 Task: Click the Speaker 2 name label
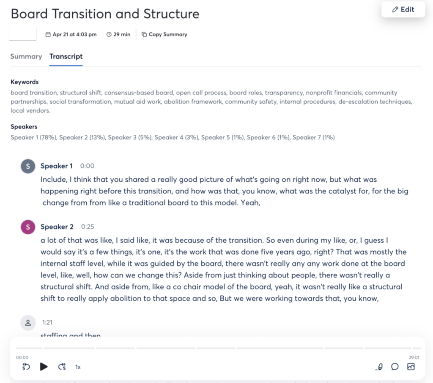tap(57, 227)
